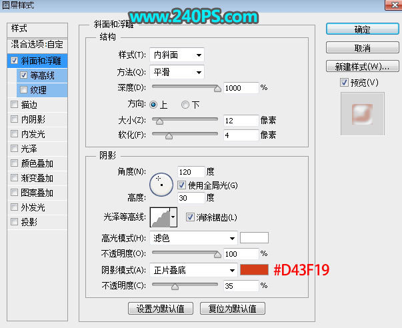Enable the 渐变叠加 gradient overlay checkbox
Image resolution: width=402 pixels, height=328 pixels.
pyautogui.click(x=15, y=178)
